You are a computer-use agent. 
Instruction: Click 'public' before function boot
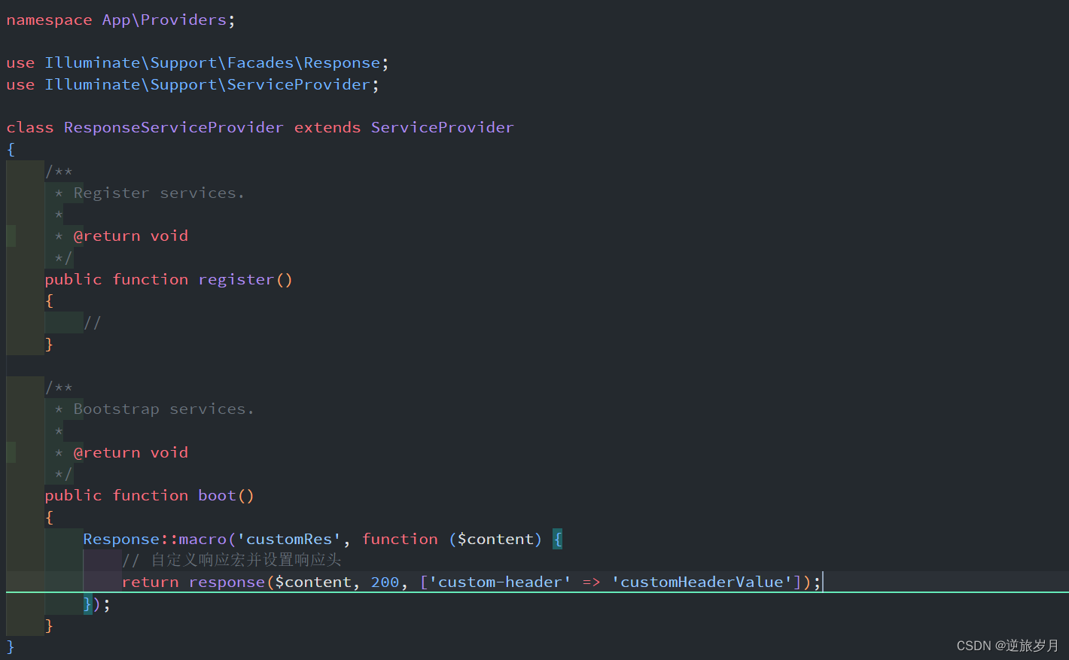click(73, 496)
